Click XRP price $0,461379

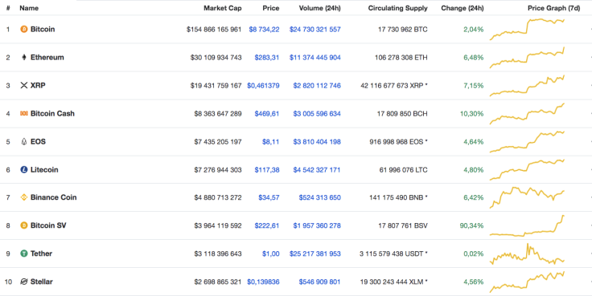pos(263,86)
